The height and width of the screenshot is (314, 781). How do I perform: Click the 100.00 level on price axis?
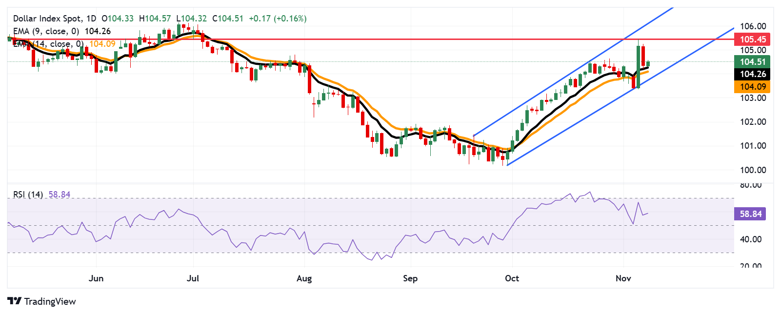tap(753, 170)
